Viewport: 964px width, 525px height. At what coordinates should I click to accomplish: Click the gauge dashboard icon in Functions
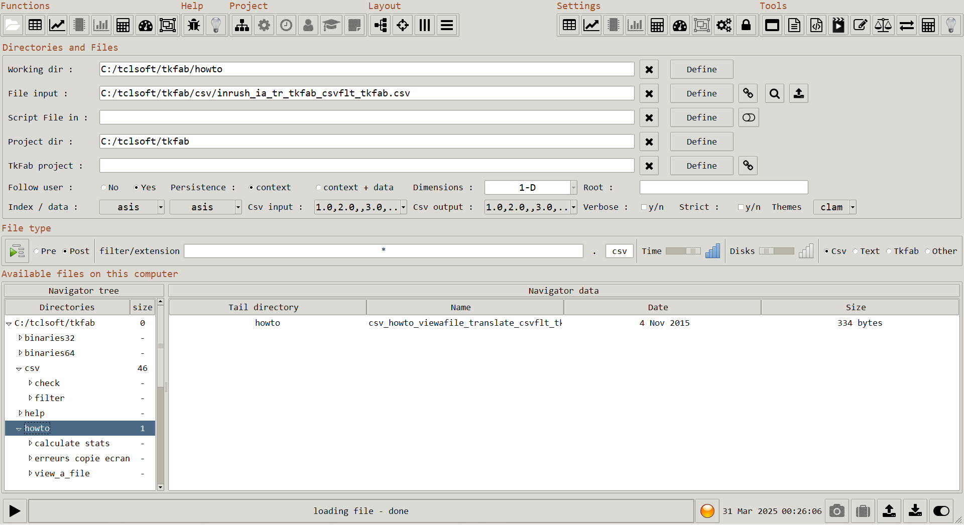(x=146, y=25)
